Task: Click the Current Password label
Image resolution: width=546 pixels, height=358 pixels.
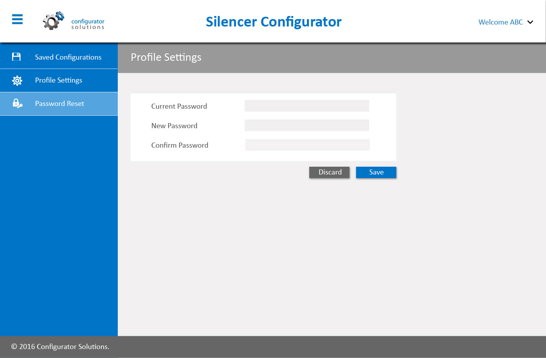Action: 179,106
